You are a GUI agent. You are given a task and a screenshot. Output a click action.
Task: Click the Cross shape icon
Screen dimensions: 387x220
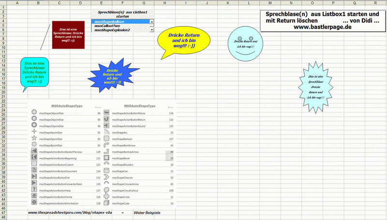coord(106,196)
